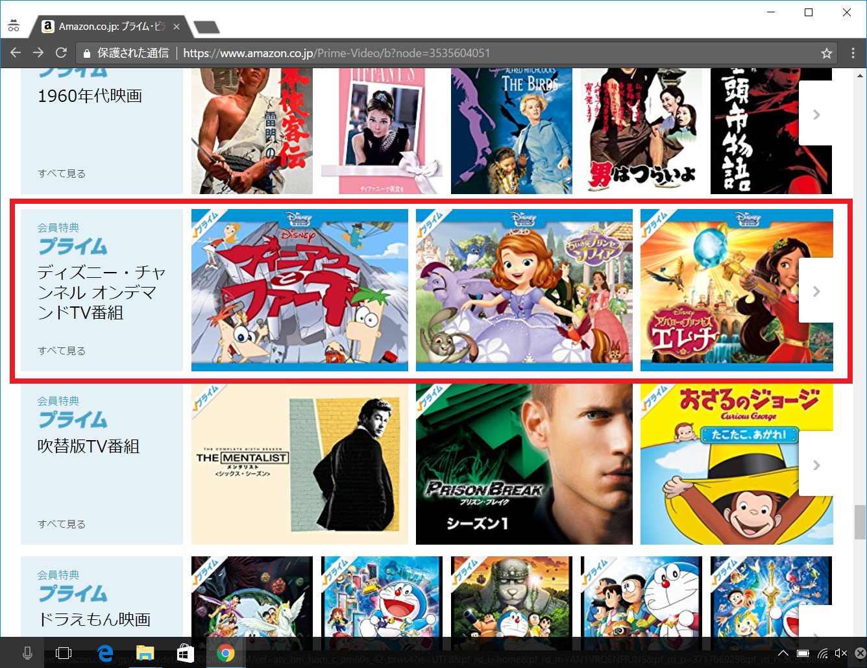This screenshot has width=867, height=668.
Task: Click the page vertical scrollbar thumb
Action: click(861, 522)
